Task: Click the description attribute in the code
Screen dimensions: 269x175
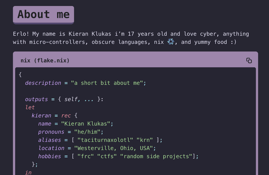Action: 43,83
